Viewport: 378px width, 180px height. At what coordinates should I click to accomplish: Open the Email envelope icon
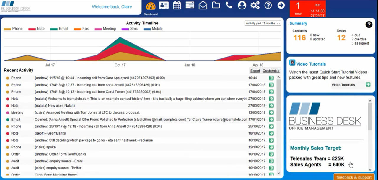203,5
